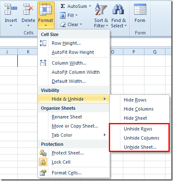Image resolution: width=173 pixels, height=181 pixels.
Task: Select Unhide Sheet... in submenu
Action: click(139, 147)
